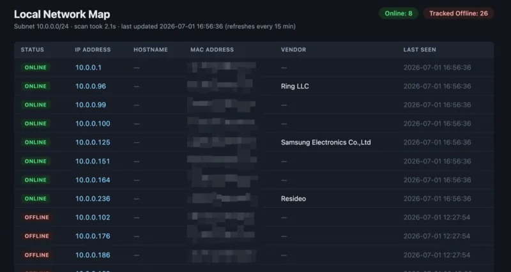Viewport: 511px width, 272px height.
Task: Click the Tracked Offline: 26 badge
Action: 458,13
